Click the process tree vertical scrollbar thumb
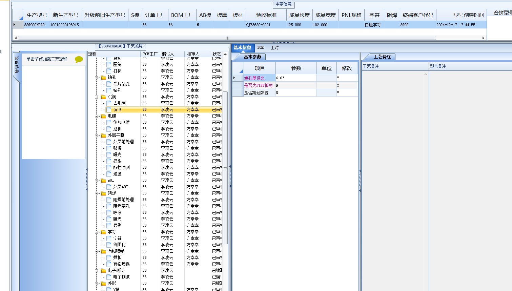The height and width of the screenshot is (291, 512). (225, 168)
